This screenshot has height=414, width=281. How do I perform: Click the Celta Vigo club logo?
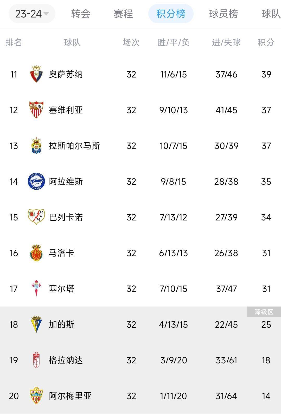pyautogui.click(x=36, y=289)
